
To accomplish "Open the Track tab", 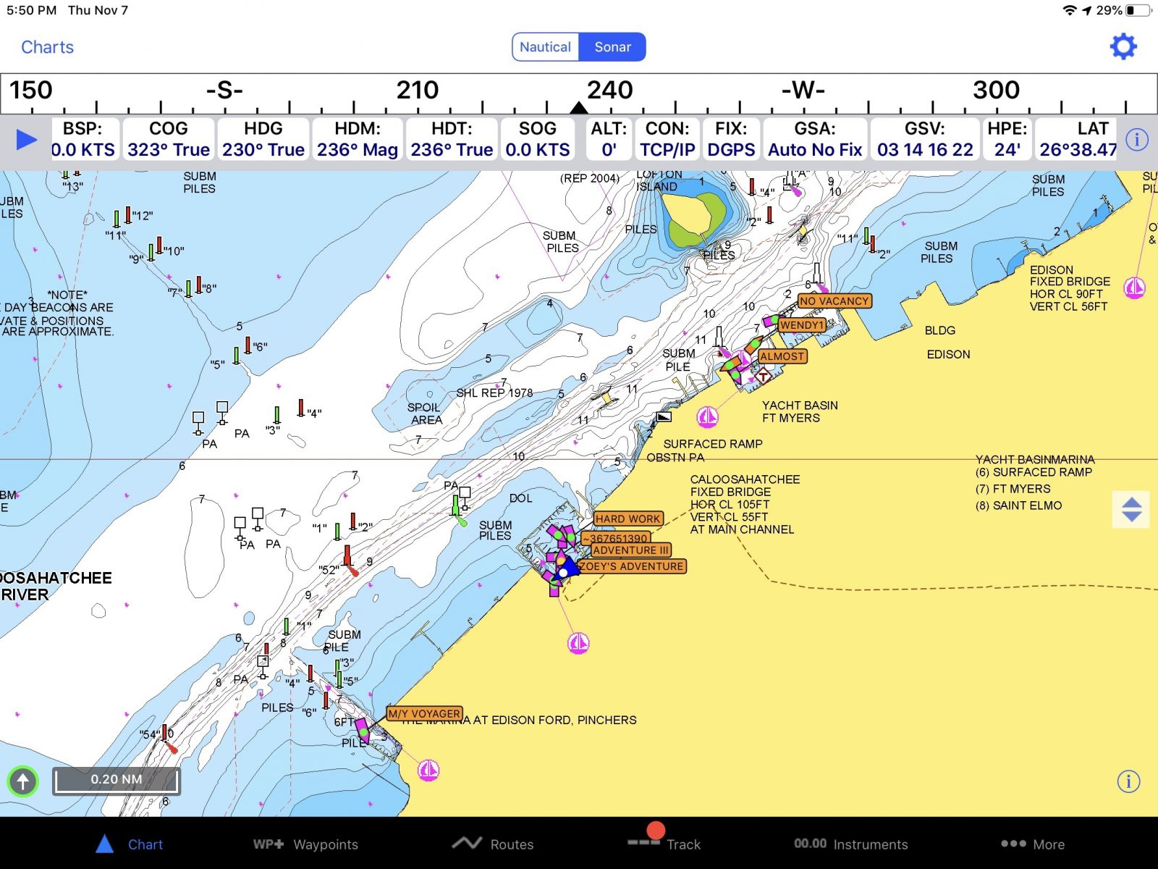I will 664,839.
